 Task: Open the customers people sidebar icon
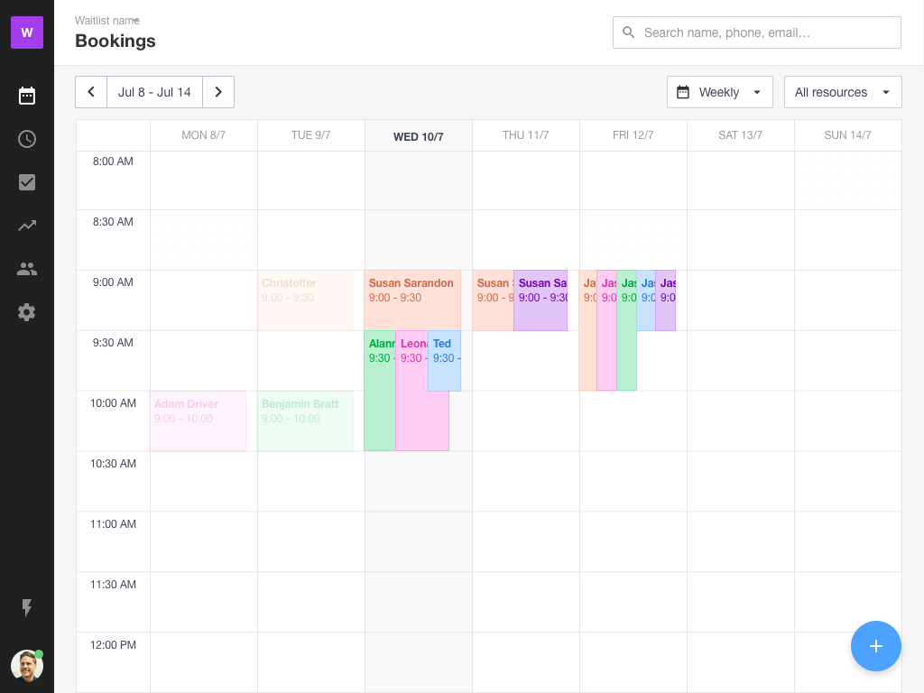tap(27, 269)
